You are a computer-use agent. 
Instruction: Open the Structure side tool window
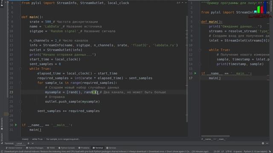(2, 138)
